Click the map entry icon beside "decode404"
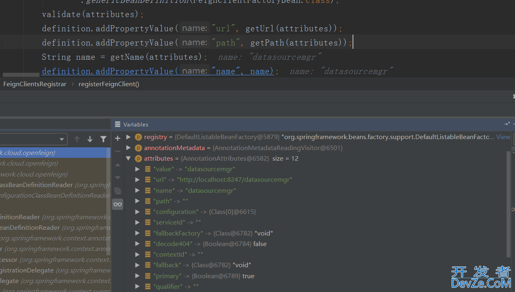515x292 pixels. pyautogui.click(x=148, y=244)
